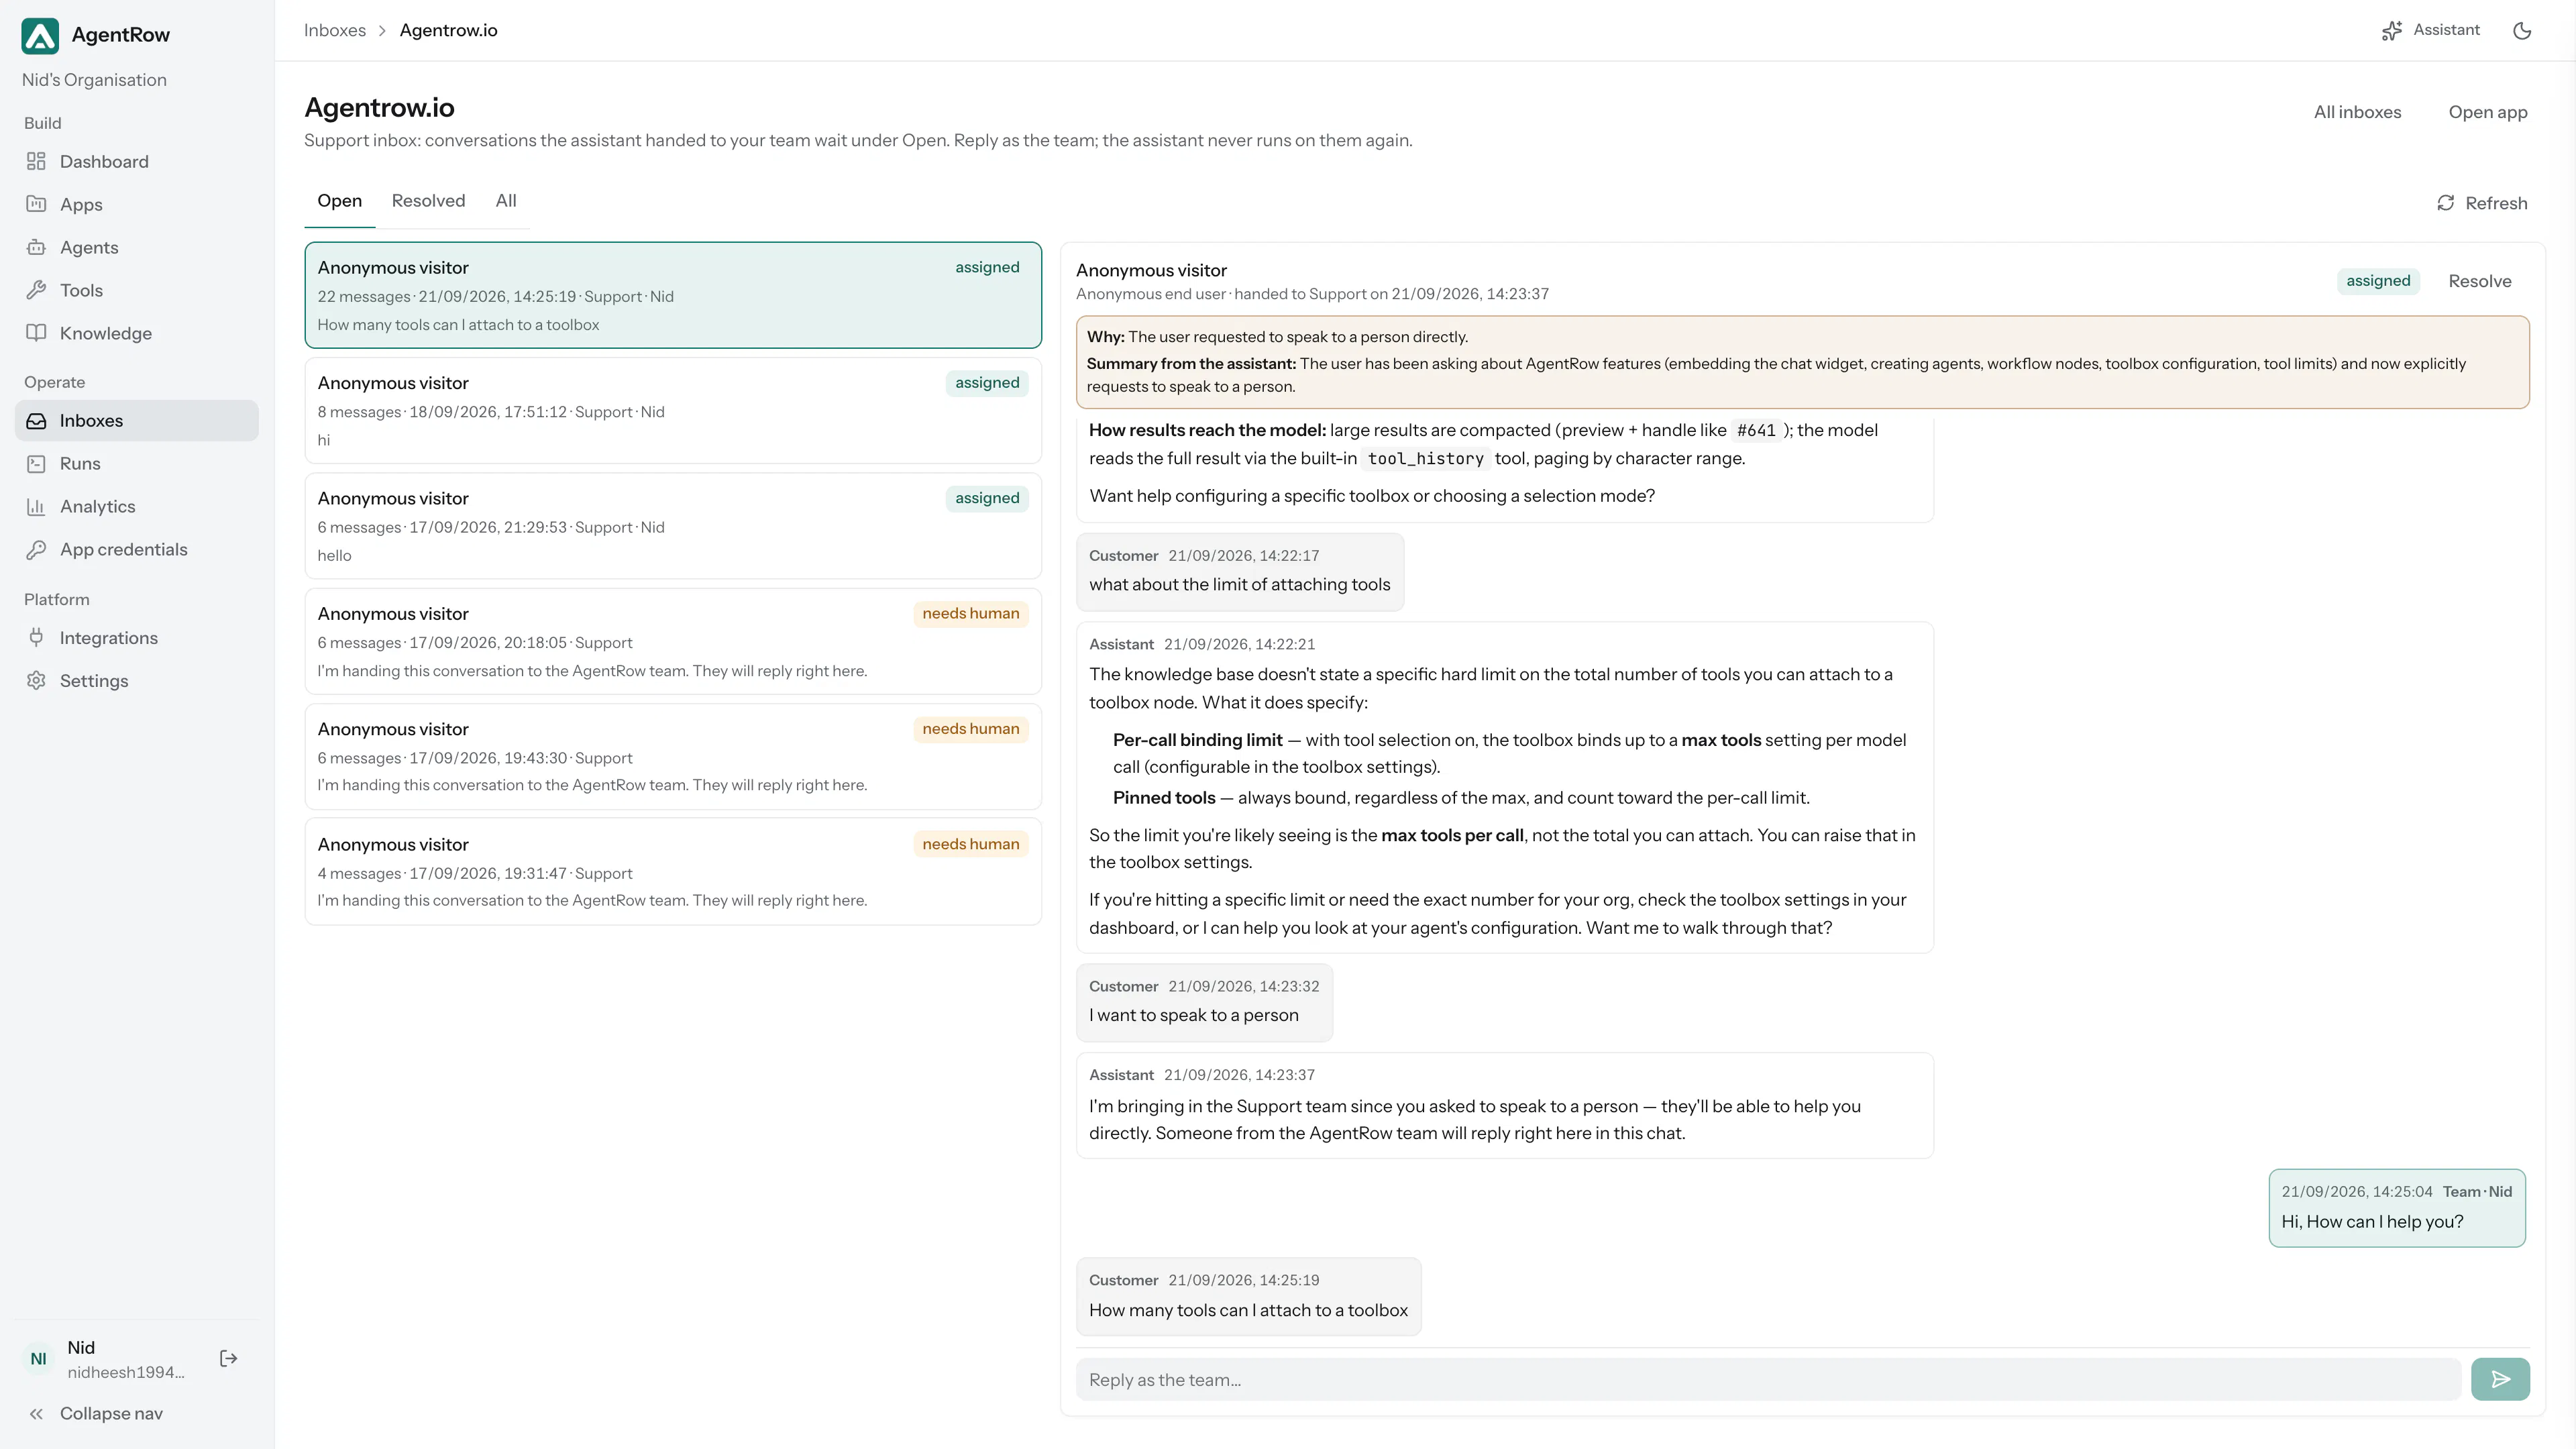Click the Agentrow.io breadcrumb text
The image size is (2576, 1449).
pyautogui.click(x=449, y=31)
